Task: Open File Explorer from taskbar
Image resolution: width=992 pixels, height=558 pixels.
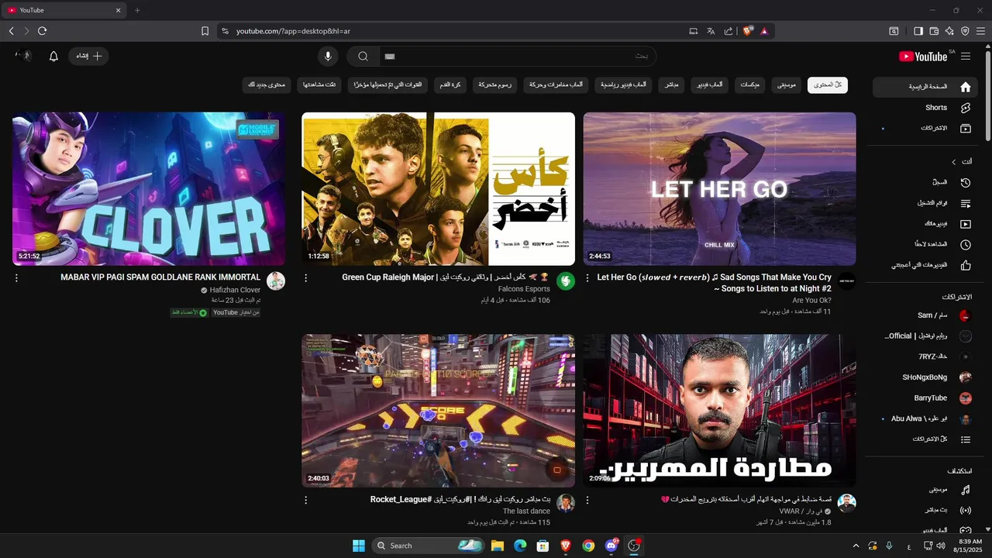Action: 498,546
